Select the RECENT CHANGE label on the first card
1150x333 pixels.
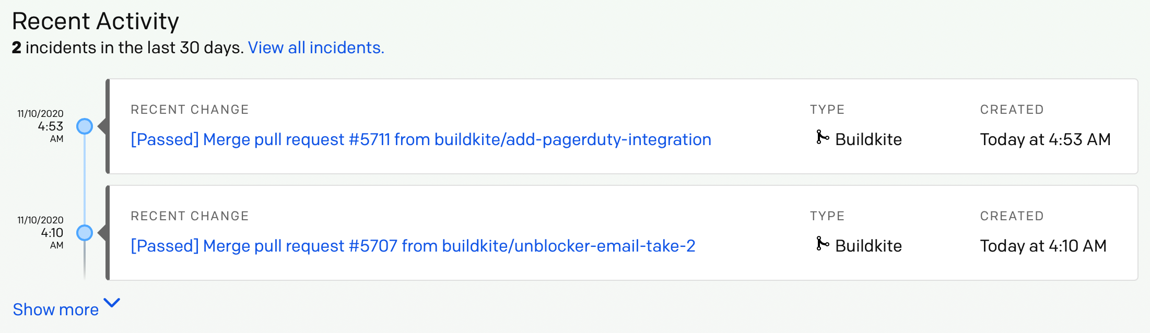tap(190, 109)
